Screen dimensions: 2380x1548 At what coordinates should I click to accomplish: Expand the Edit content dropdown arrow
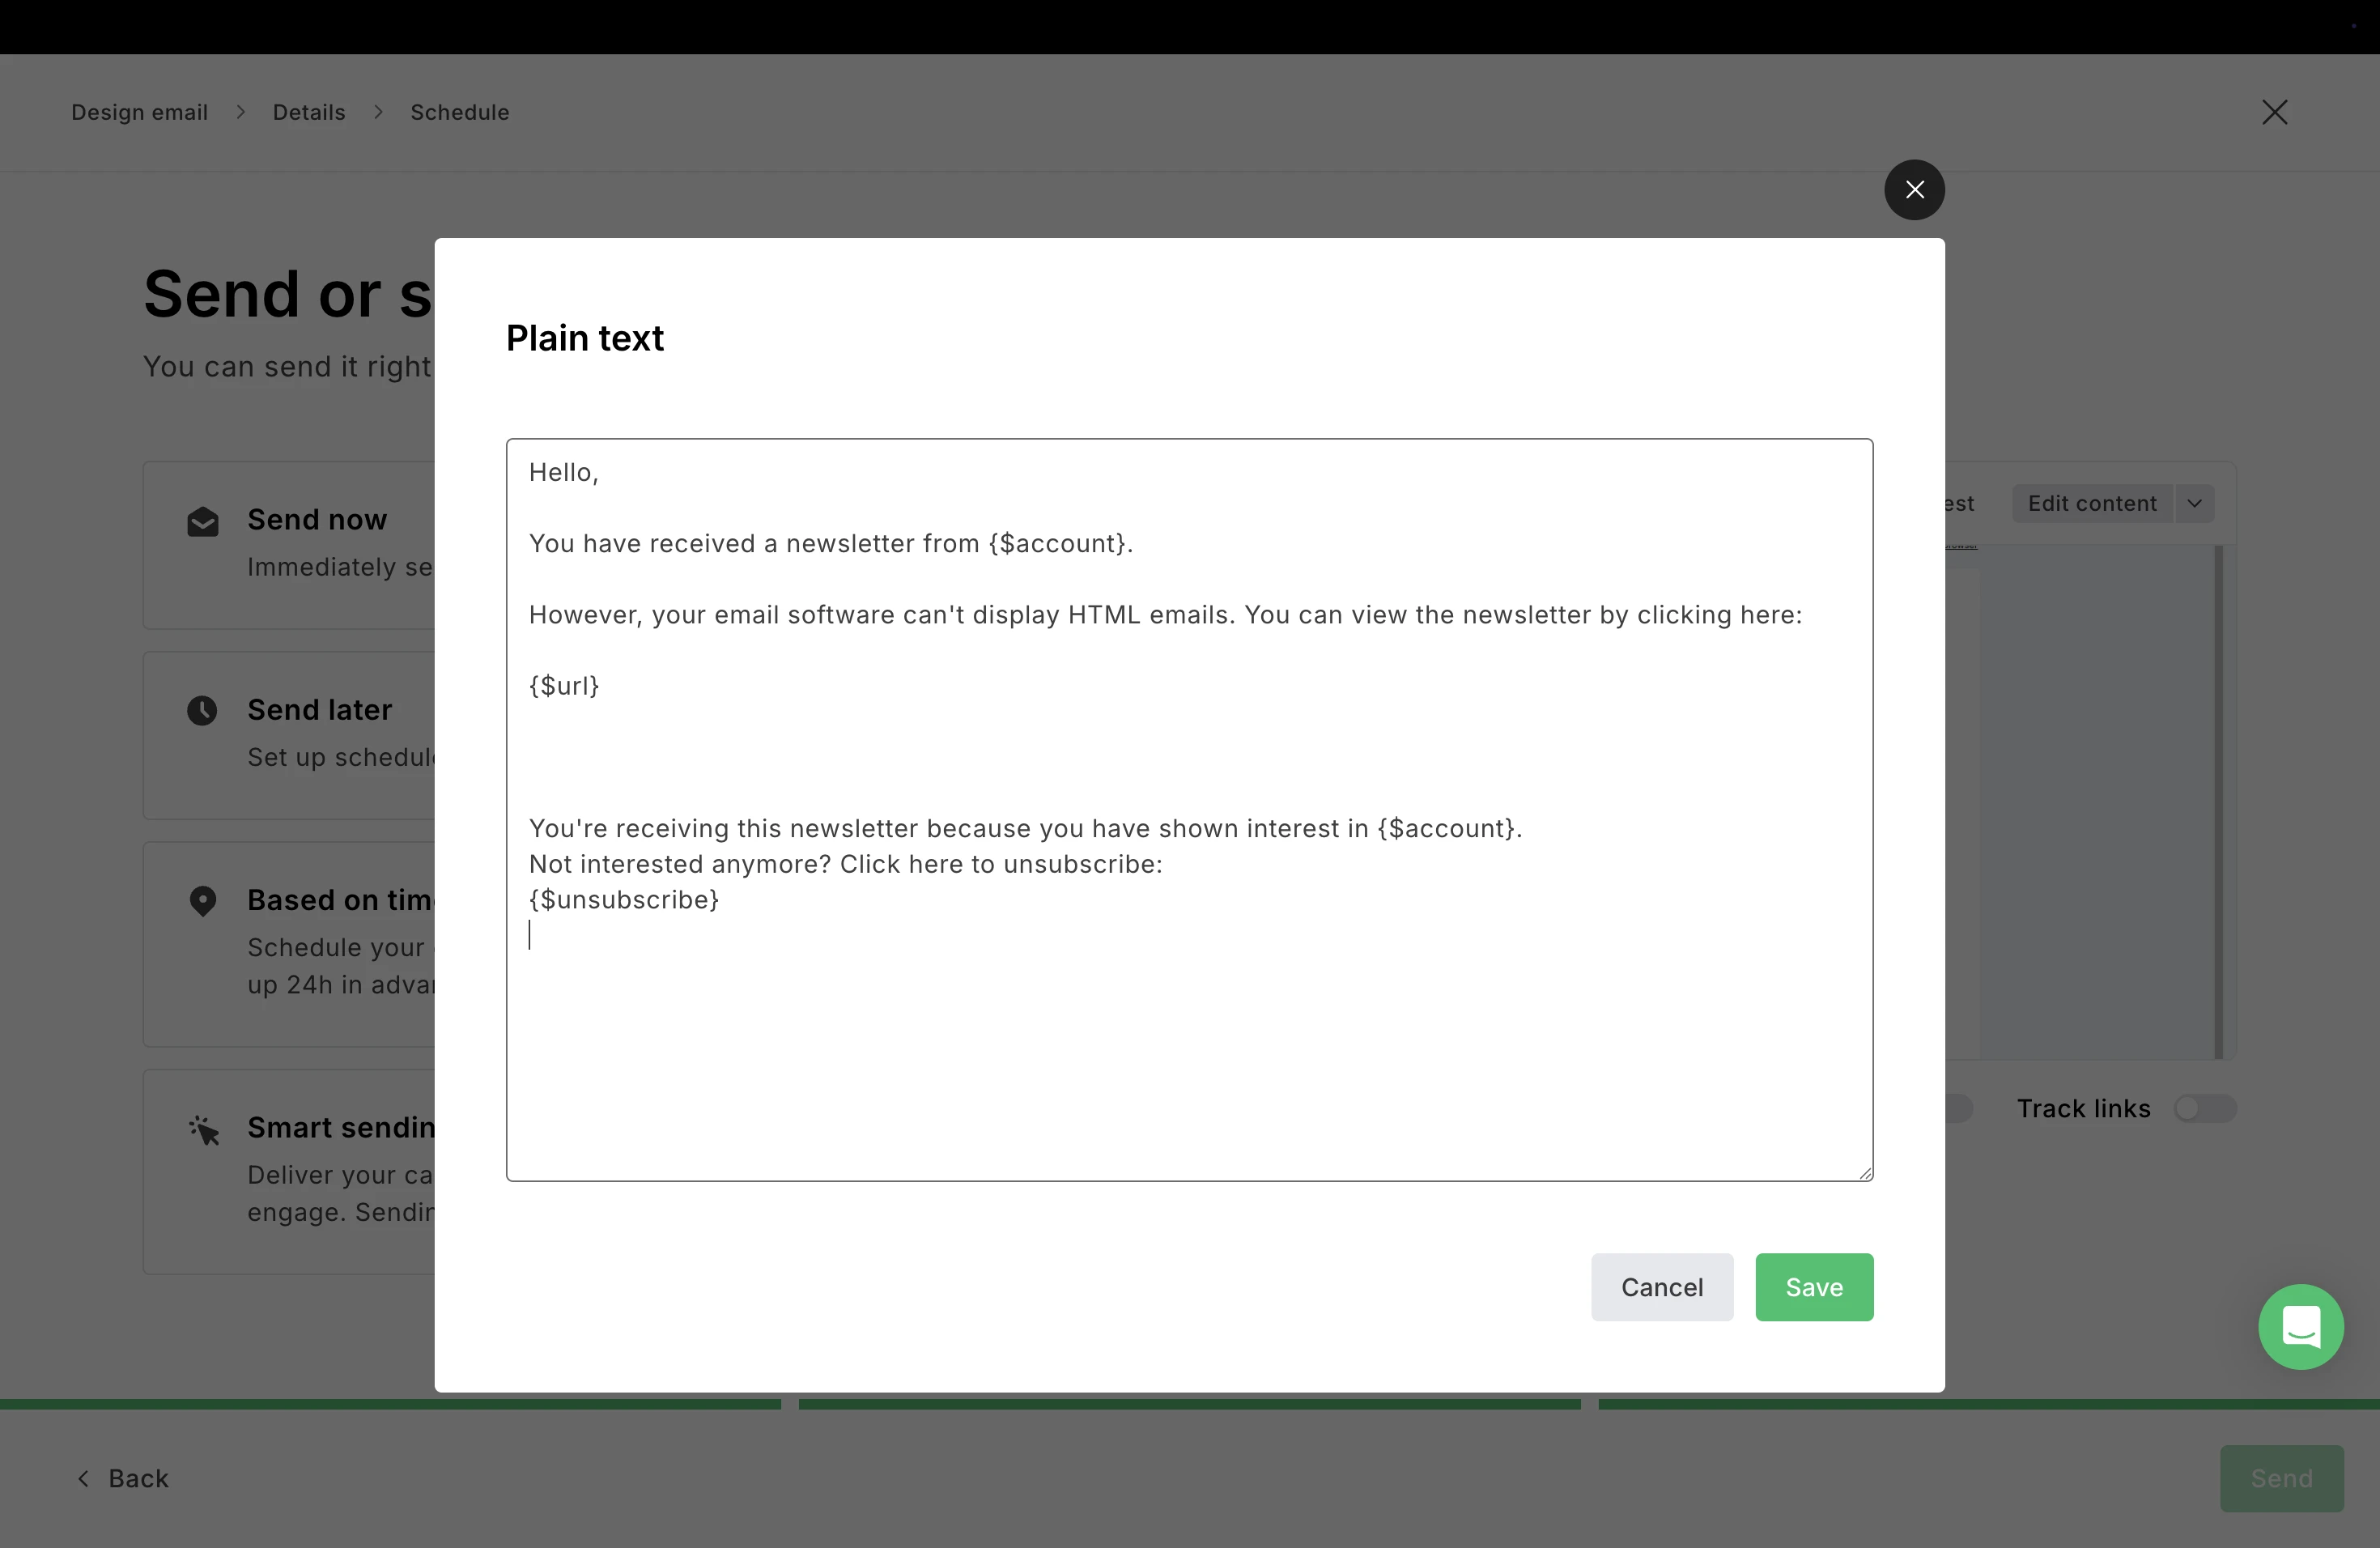tap(2194, 503)
